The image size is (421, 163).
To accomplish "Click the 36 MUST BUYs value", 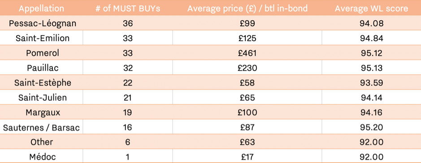I will pos(128,24).
